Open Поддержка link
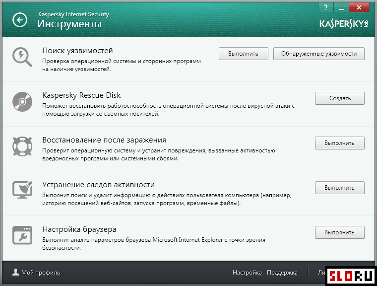Image resolution: width=377 pixels, height=286 pixels. 282,273
